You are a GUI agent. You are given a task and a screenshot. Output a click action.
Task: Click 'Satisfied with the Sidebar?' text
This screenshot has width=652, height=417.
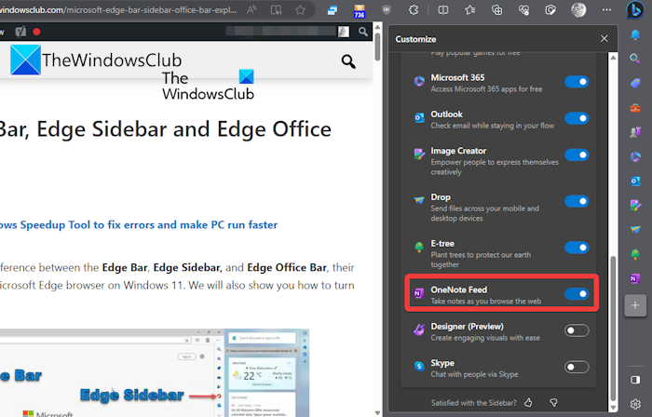pyautogui.click(x=473, y=403)
